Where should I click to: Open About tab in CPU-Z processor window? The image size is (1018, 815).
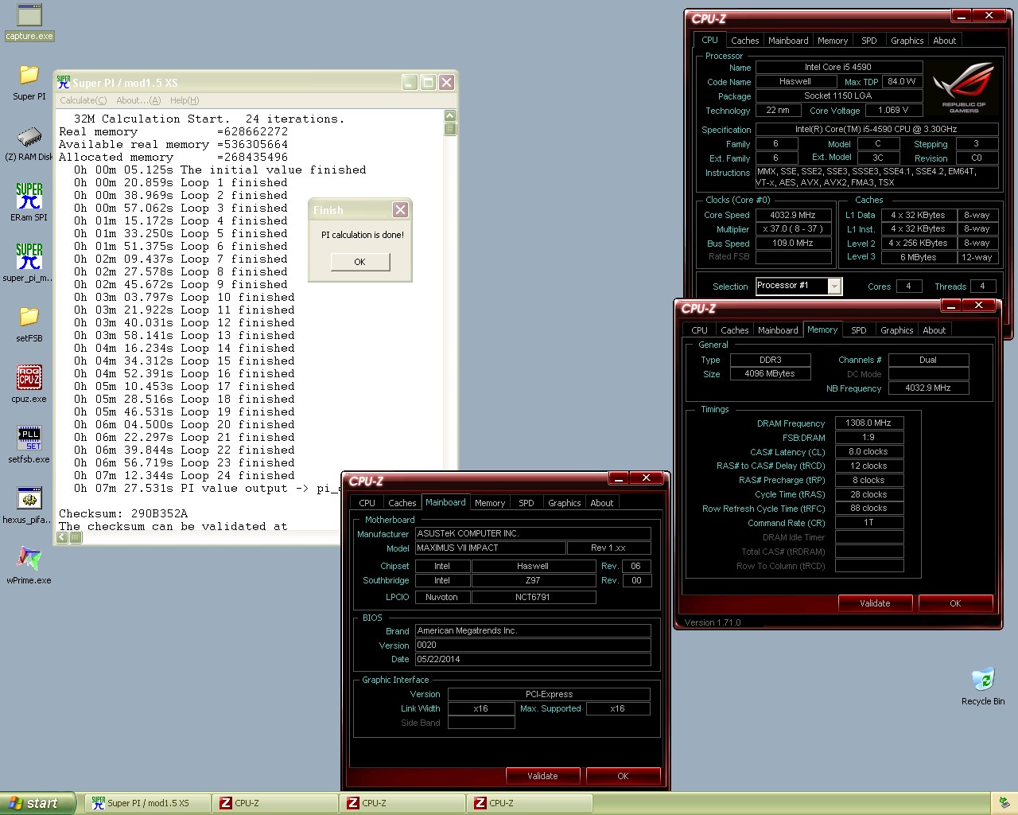(x=945, y=41)
